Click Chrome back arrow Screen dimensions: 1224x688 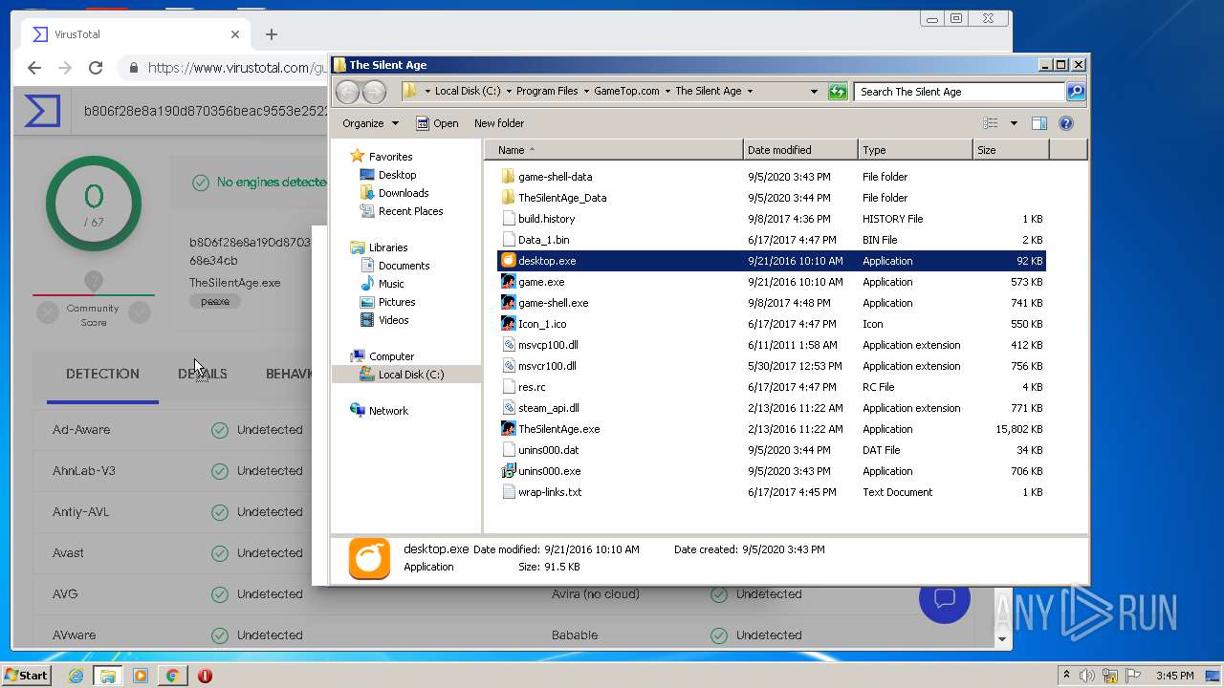pos(34,68)
